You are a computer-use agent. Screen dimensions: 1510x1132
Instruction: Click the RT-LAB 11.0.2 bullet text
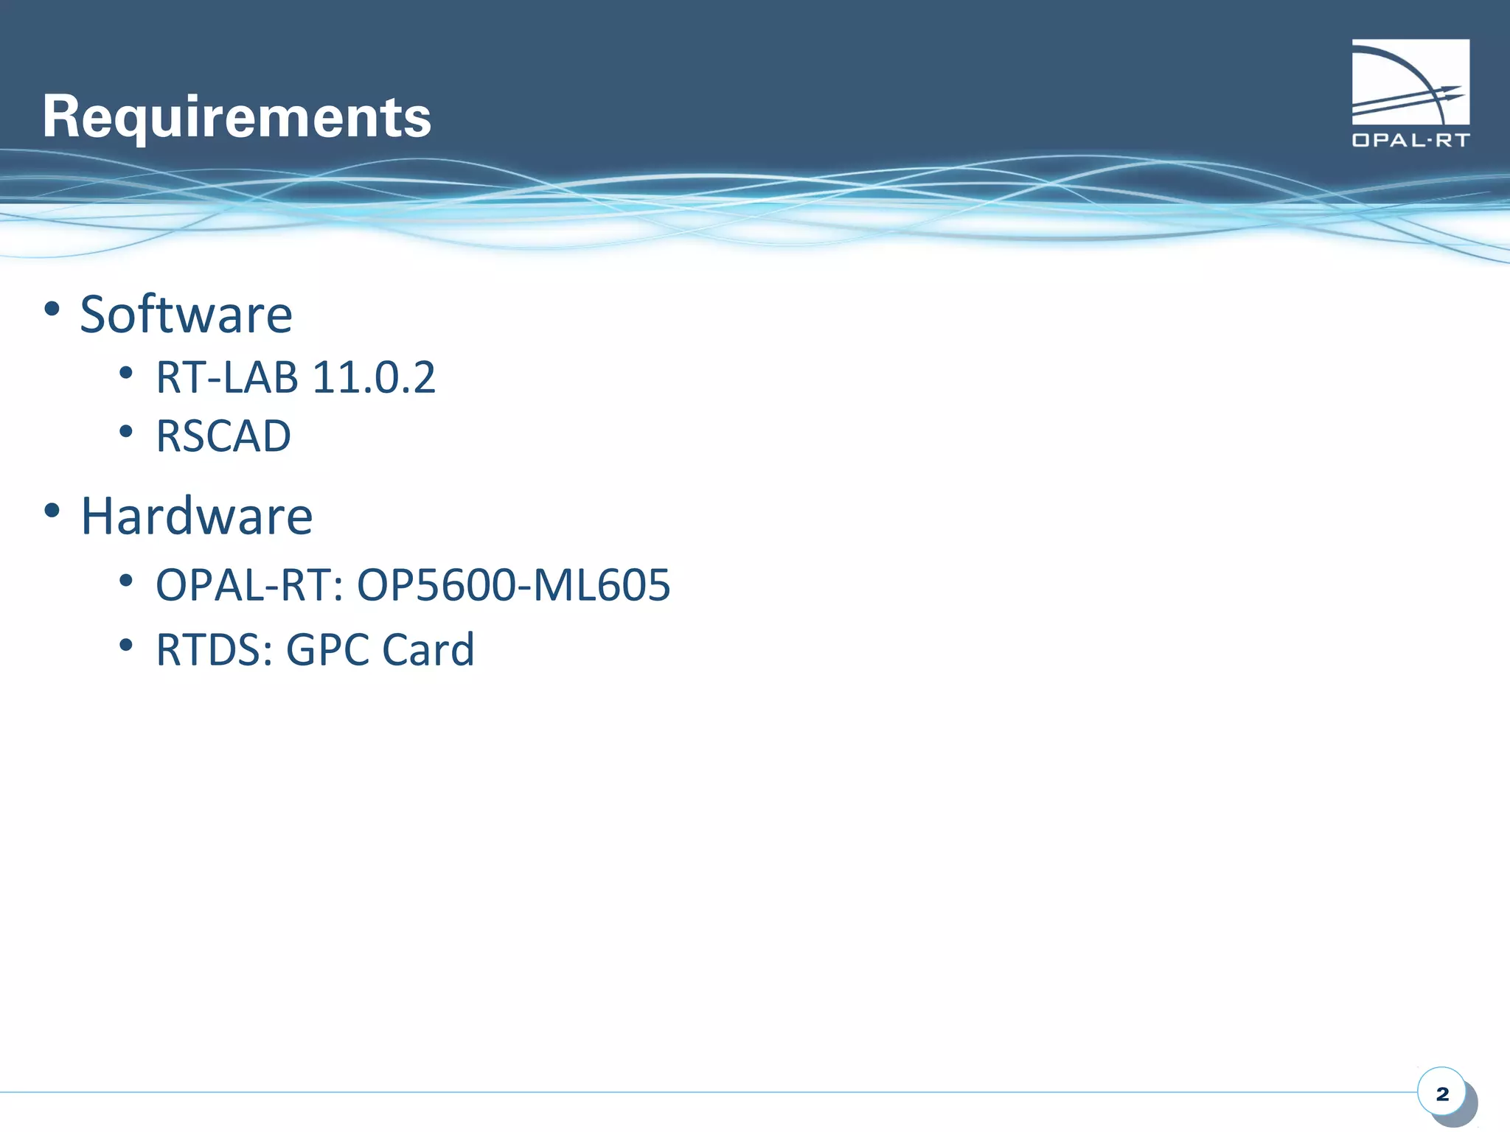click(x=295, y=377)
